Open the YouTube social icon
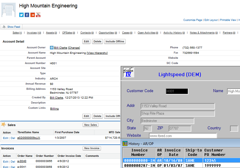 pyautogui.click(x=38, y=15)
